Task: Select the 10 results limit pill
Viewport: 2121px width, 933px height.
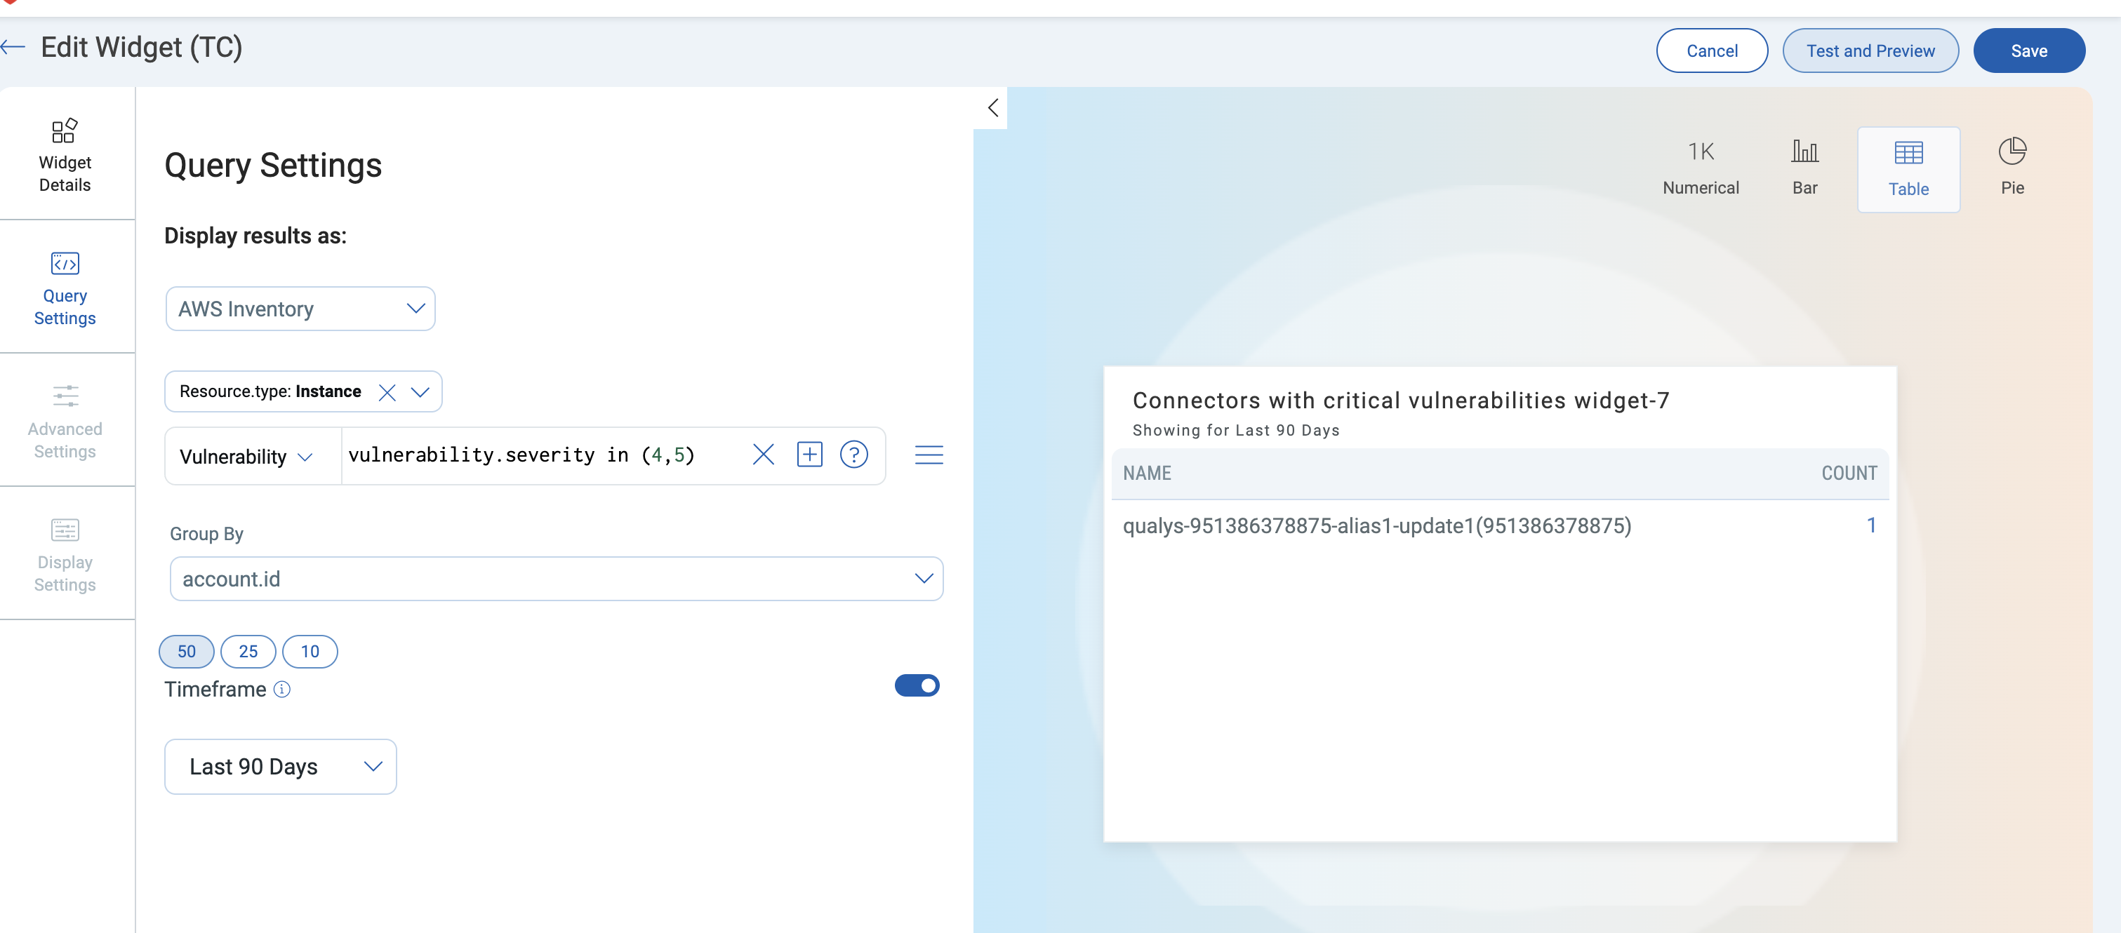Action: [310, 652]
